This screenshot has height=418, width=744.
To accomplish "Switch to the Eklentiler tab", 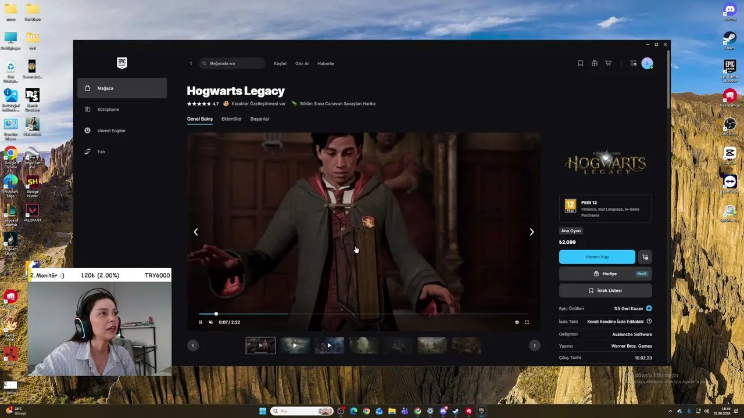I will (x=231, y=119).
